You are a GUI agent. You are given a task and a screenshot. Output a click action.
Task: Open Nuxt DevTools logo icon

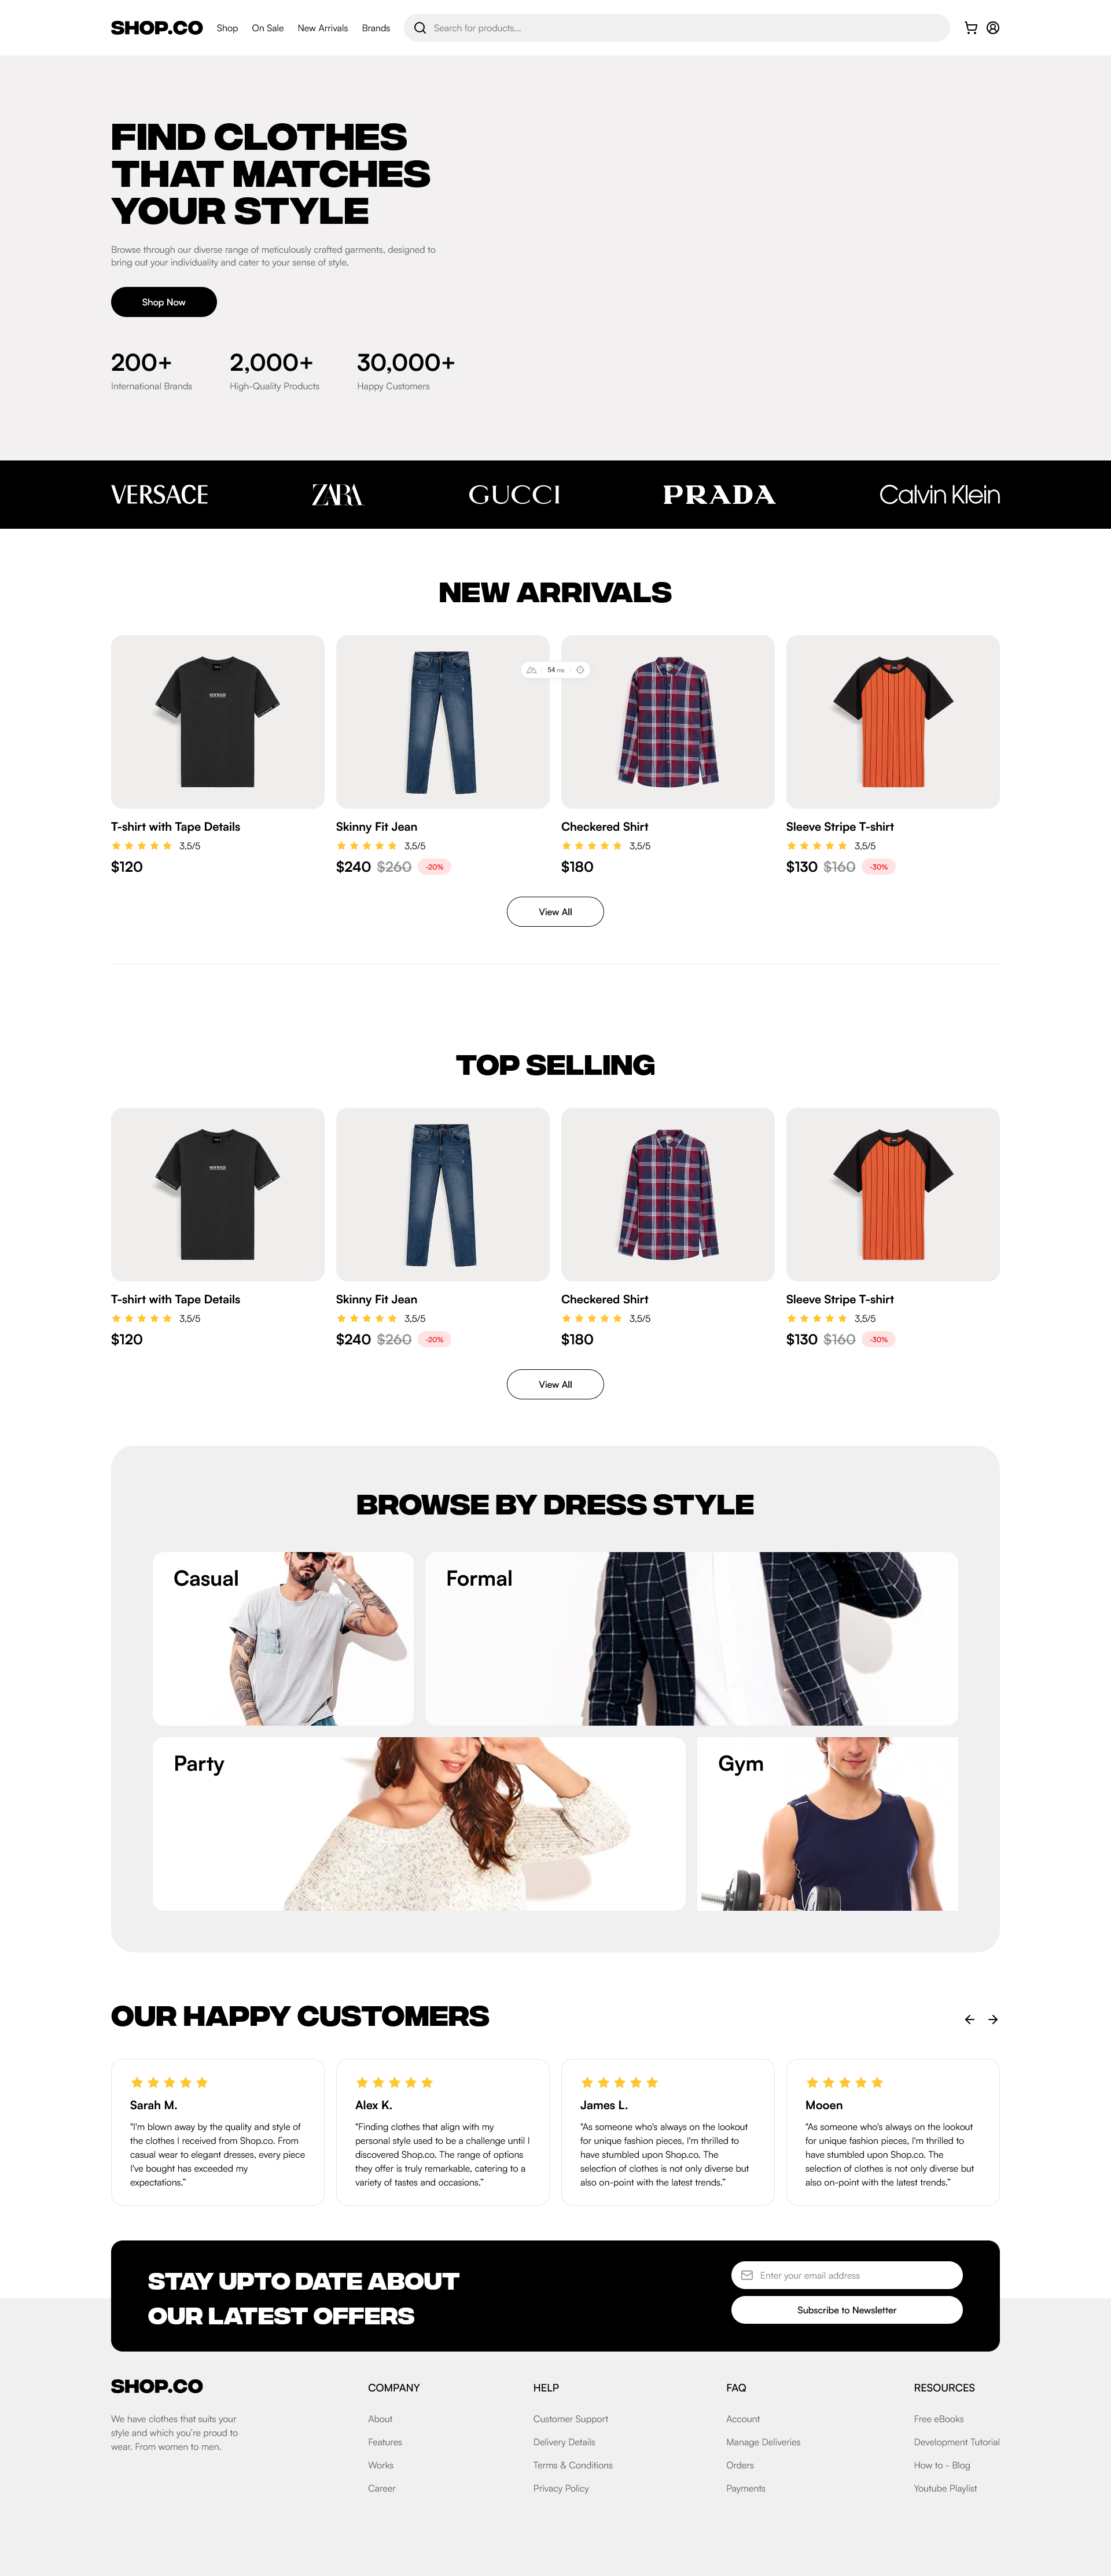[x=532, y=670]
